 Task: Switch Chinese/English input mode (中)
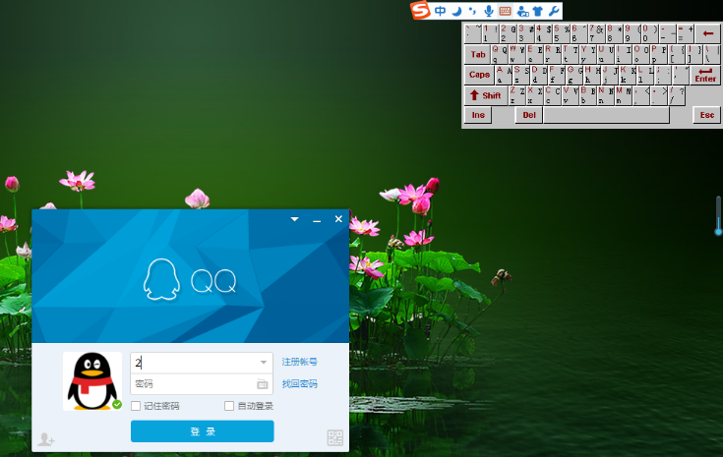(x=440, y=11)
